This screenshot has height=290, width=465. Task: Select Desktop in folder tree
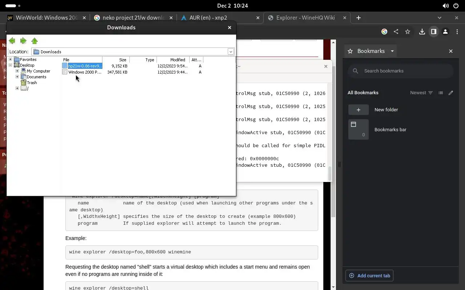tap(27, 65)
